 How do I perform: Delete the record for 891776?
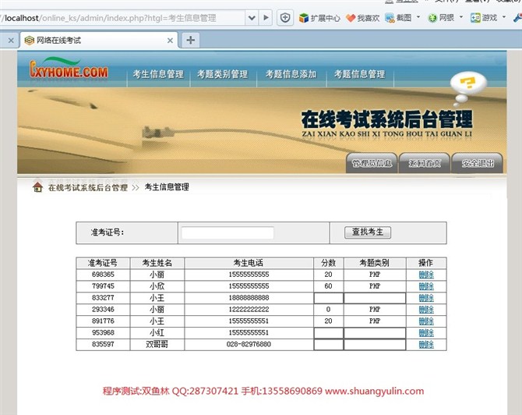(x=426, y=321)
